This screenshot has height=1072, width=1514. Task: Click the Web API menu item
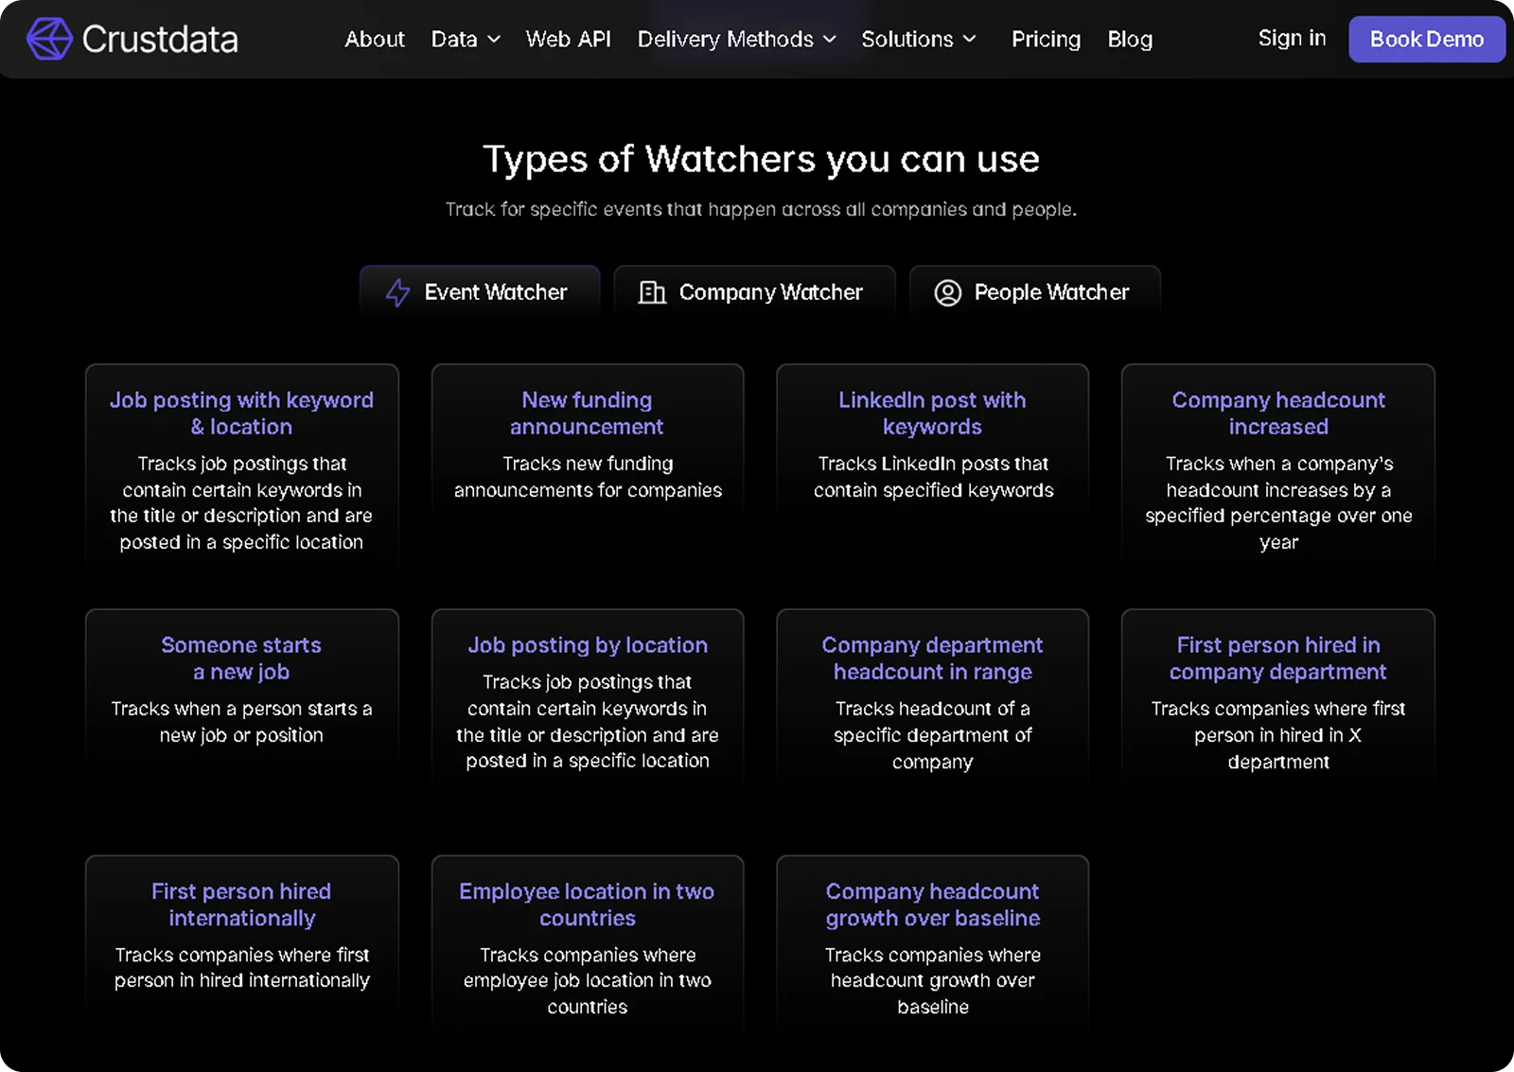coord(568,40)
